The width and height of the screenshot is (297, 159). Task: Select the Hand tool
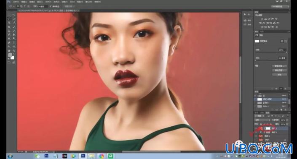tap(9, 51)
